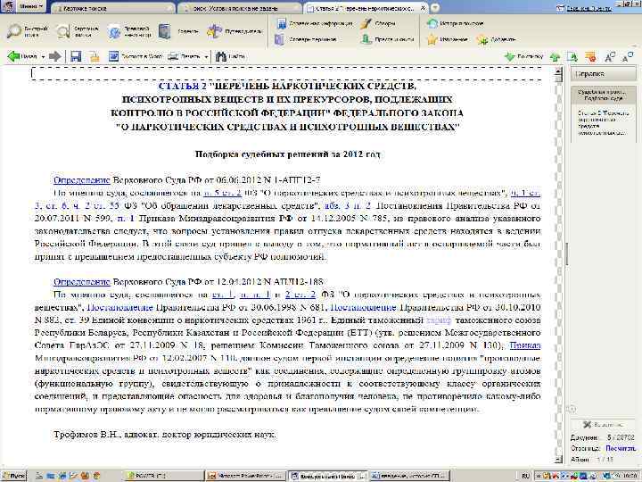Open the Обзоры pencil icon
The image size is (642, 482).
[366, 24]
